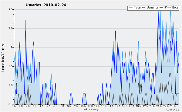Click the dark blue Usuarios legend line
182x112 pixels.
click(144, 8)
